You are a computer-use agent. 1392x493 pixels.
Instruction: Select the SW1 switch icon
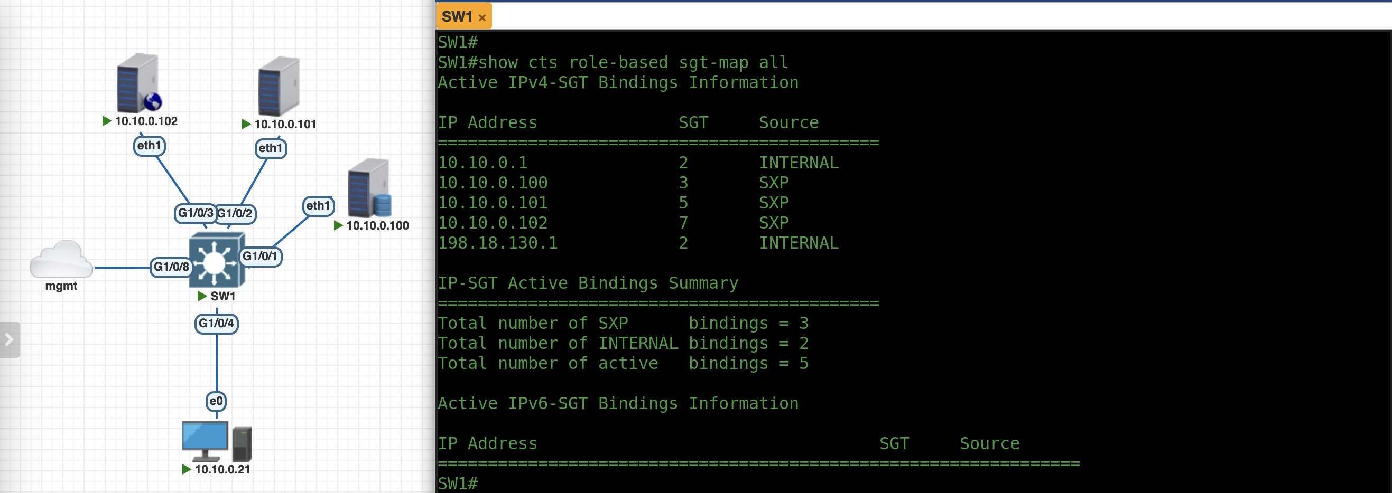pos(217,260)
